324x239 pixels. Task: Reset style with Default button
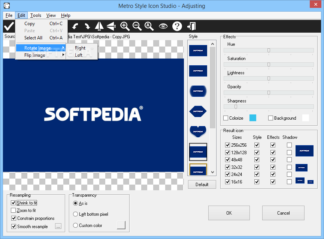tap(202, 184)
